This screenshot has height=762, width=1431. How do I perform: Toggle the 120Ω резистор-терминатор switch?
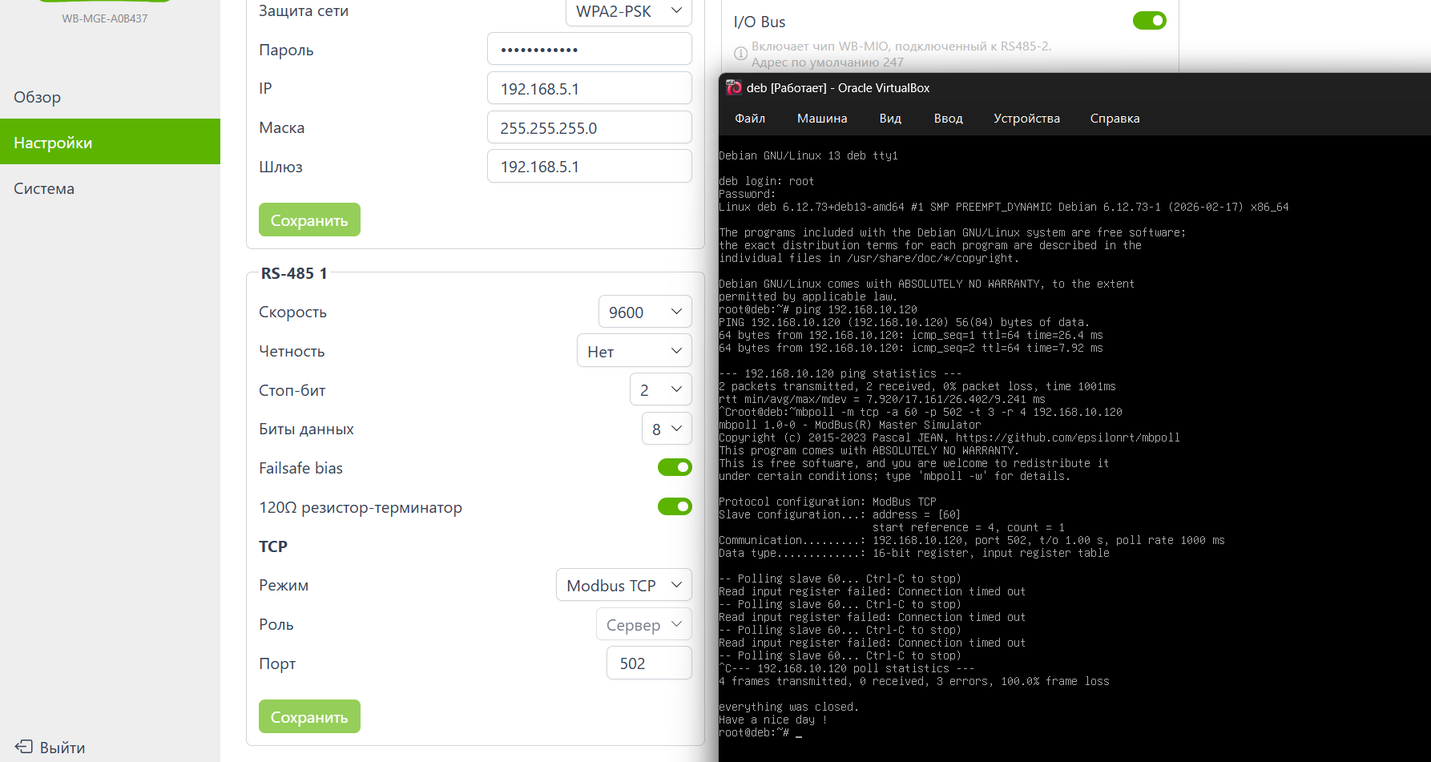click(x=675, y=506)
